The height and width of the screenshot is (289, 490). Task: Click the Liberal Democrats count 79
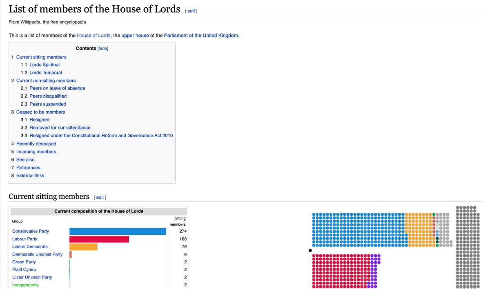pos(184,247)
